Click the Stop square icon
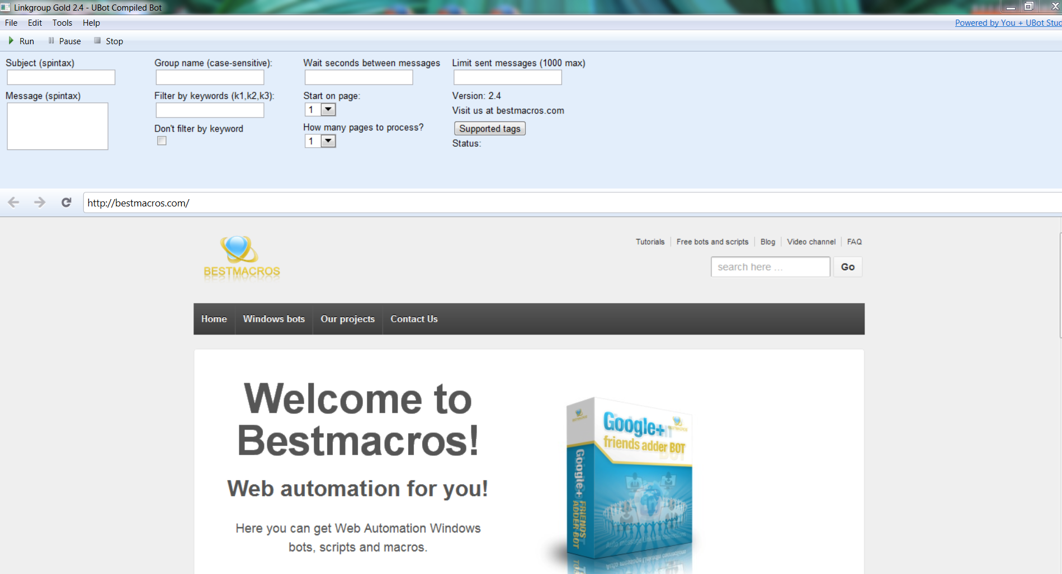1062x574 pixels. (97, 41)
